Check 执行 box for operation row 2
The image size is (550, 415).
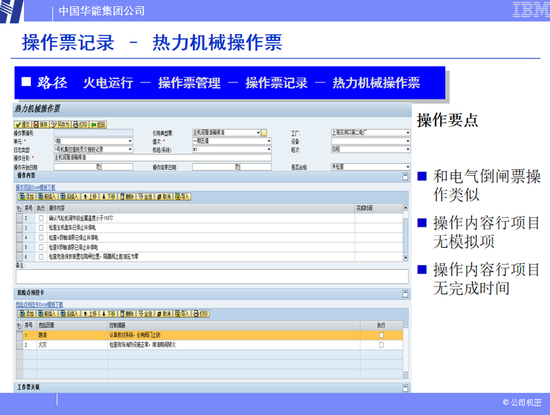(x=41, y=219)
